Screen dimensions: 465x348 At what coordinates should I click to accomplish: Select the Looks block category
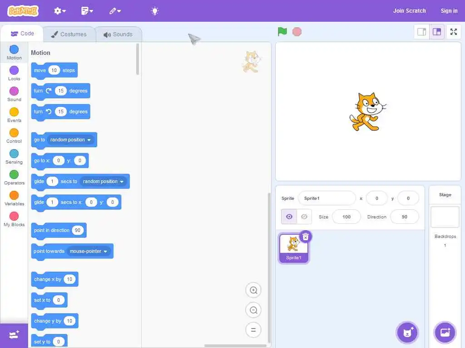coord(14,73)
